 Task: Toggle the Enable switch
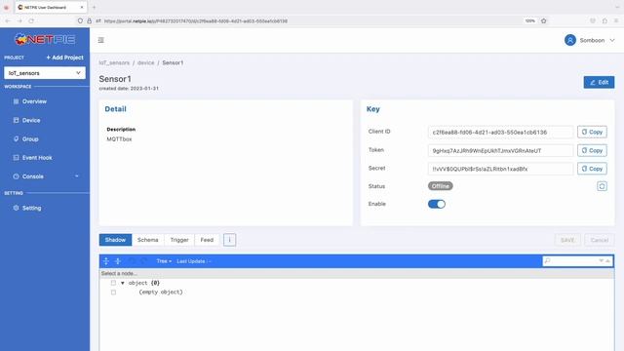click(437, 204)
